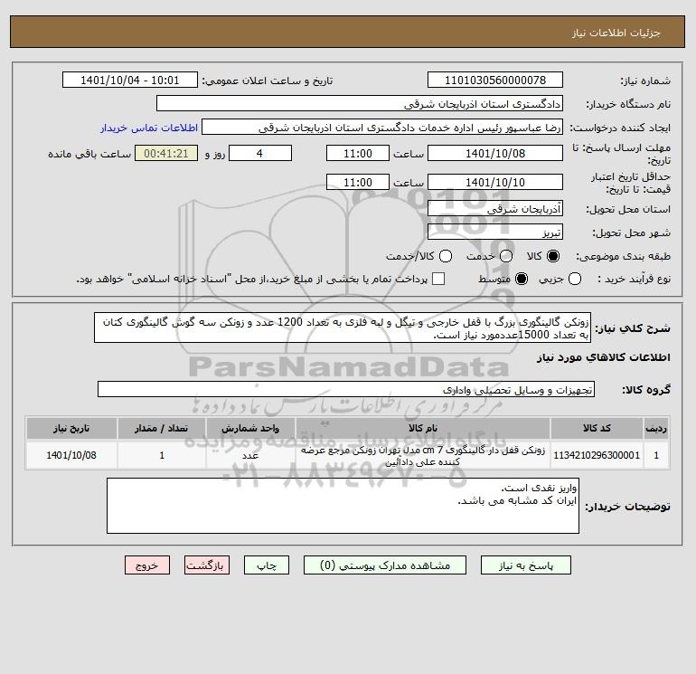Select the کالا radio button
Screen dimensions: 696x674
[x=553, y=256]
